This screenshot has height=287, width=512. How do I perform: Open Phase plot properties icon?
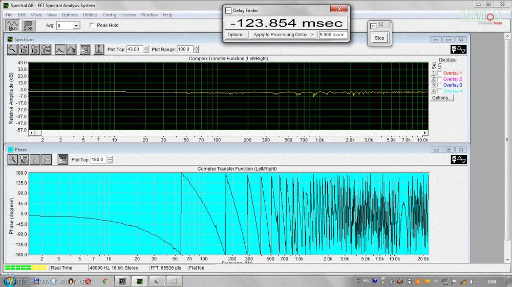click(62, 159)
